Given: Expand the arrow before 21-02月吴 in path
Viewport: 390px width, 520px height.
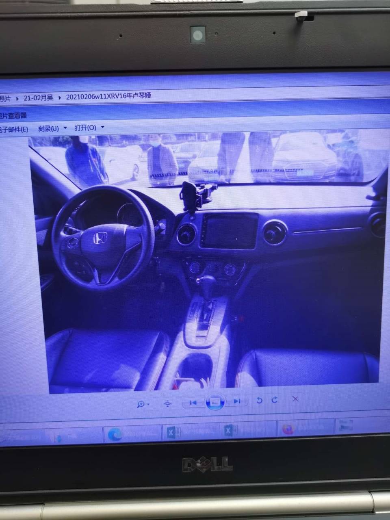Looking at the screenshot, I should coord(17,98).
